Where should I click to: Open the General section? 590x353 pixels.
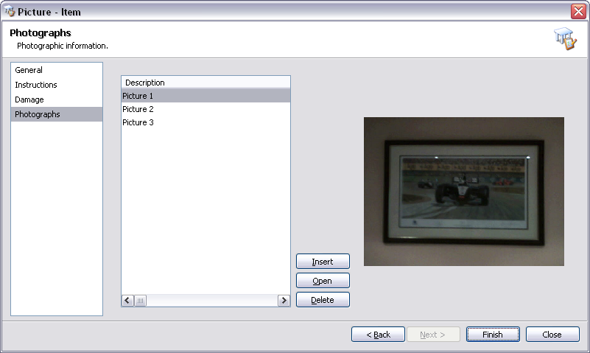[29, 70]
